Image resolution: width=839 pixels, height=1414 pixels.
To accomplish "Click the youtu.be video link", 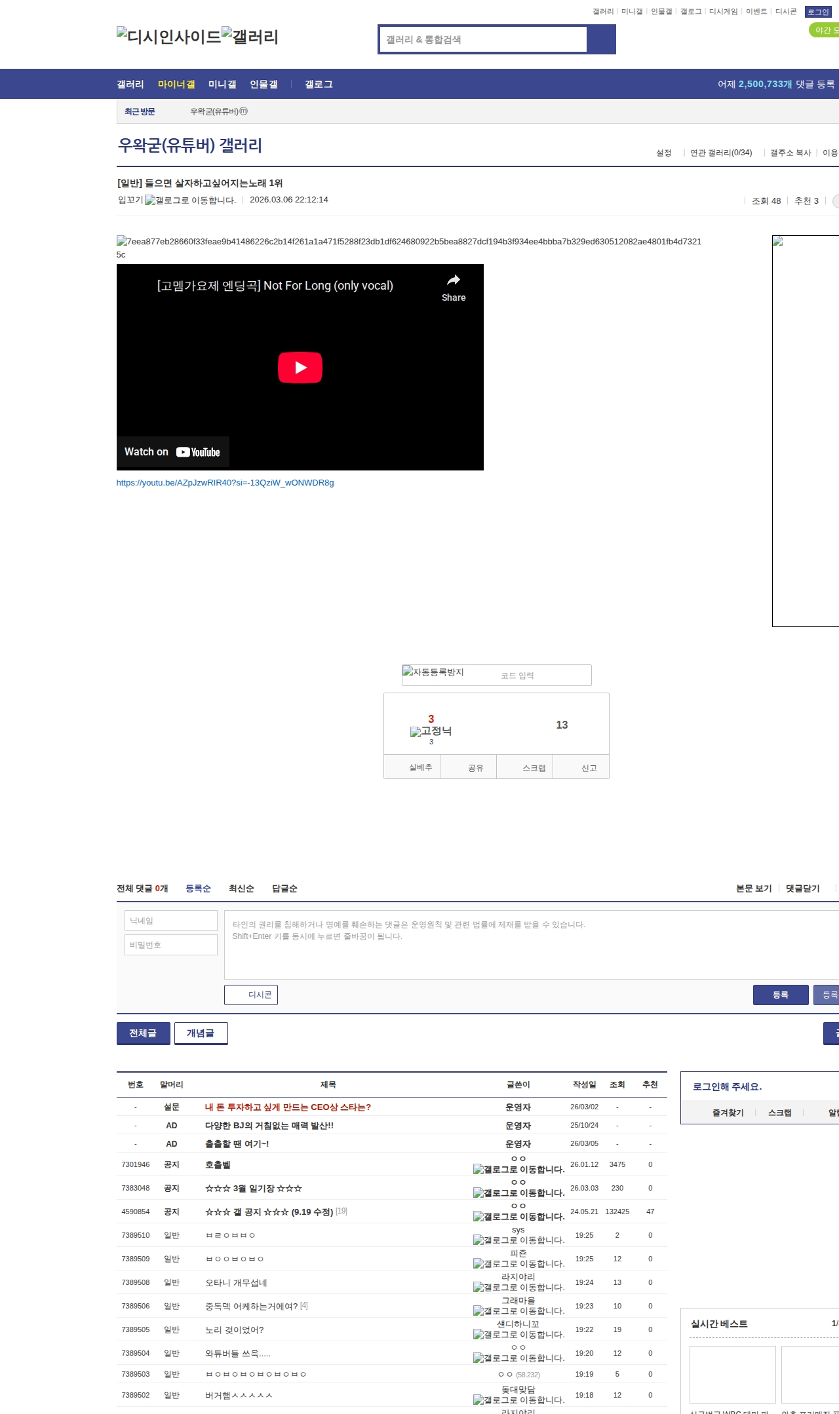I will tap(225, 483).
